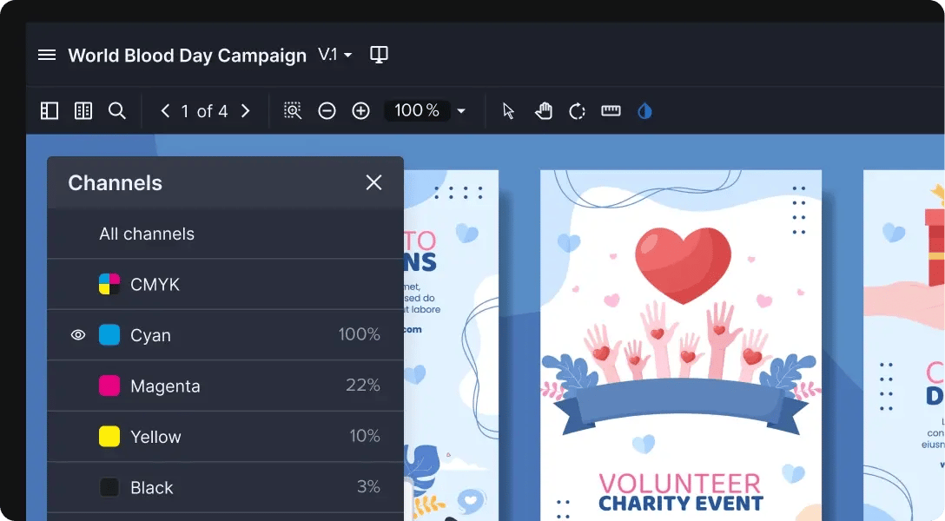
Task: Click the Magenta color swatch
Action: click(x=108, y=386)
